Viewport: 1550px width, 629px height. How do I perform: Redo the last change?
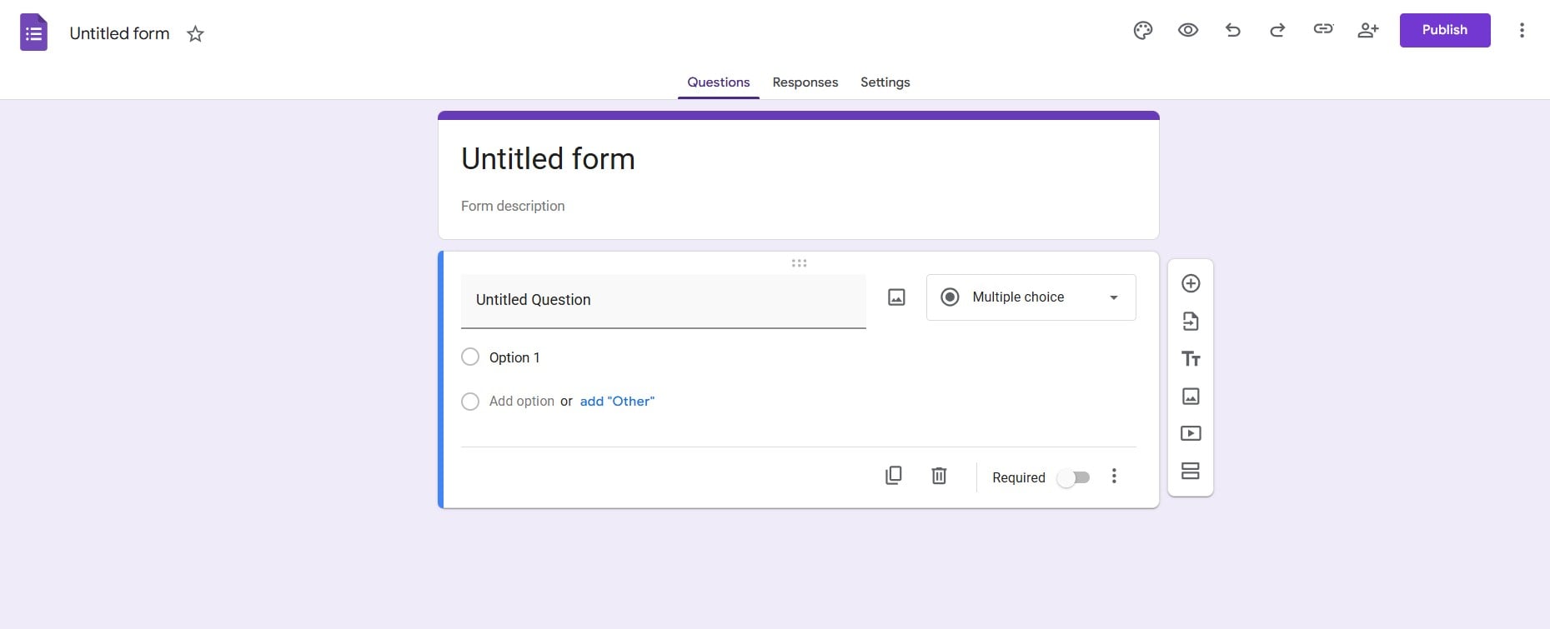coord(1277,31)
